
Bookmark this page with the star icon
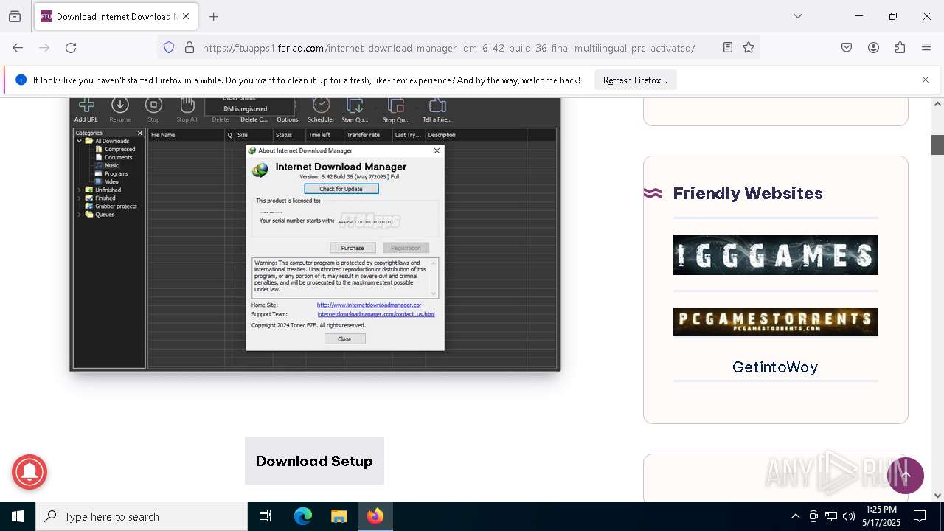749,48
